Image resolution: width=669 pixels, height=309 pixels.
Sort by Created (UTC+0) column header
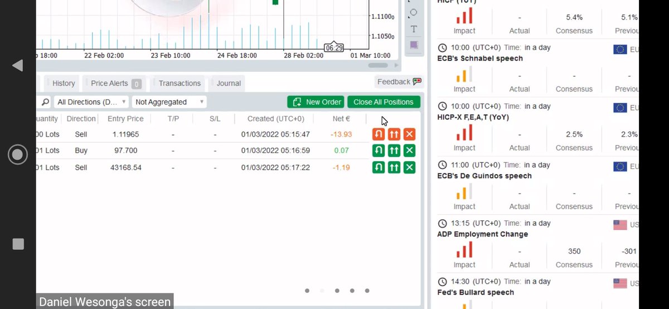point(276,119)
